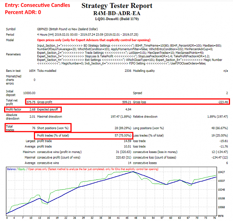Viewport: 233px width, 221px height.
Task: Click Profit factor value 2.68
Action: 32,110
